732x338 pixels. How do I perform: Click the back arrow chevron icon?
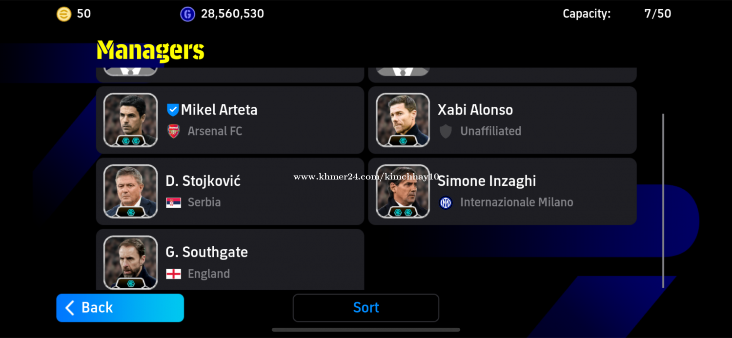pos(70,308)
